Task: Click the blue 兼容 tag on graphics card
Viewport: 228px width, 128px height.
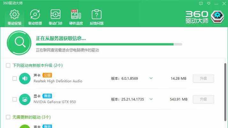Action: (x=47, y=96)
